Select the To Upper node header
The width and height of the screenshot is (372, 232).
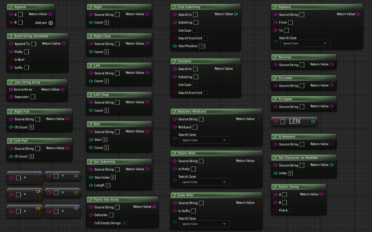tap(304, 99)
